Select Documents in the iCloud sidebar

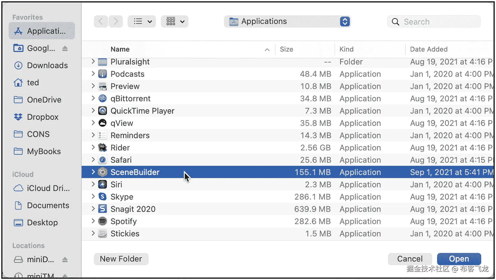[x=42, y=206]
